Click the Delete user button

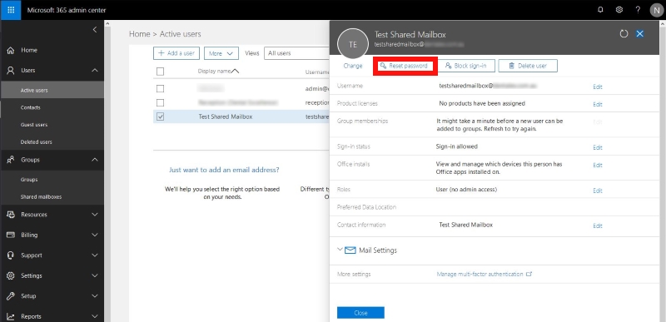(528, 67)
